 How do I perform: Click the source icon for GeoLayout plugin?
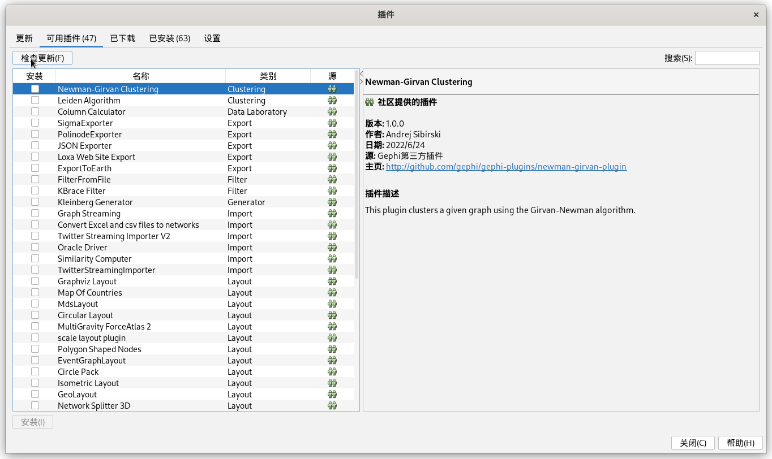[x=332, y=395]
